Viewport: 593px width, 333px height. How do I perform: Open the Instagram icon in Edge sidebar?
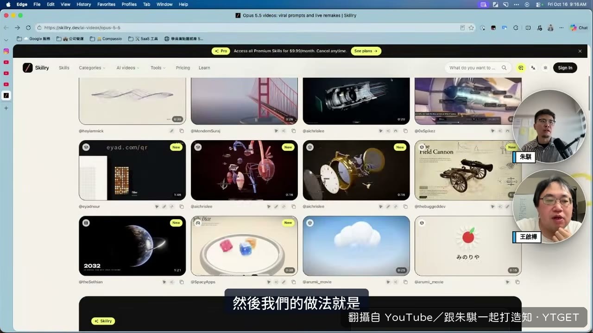tap(6, 51)
